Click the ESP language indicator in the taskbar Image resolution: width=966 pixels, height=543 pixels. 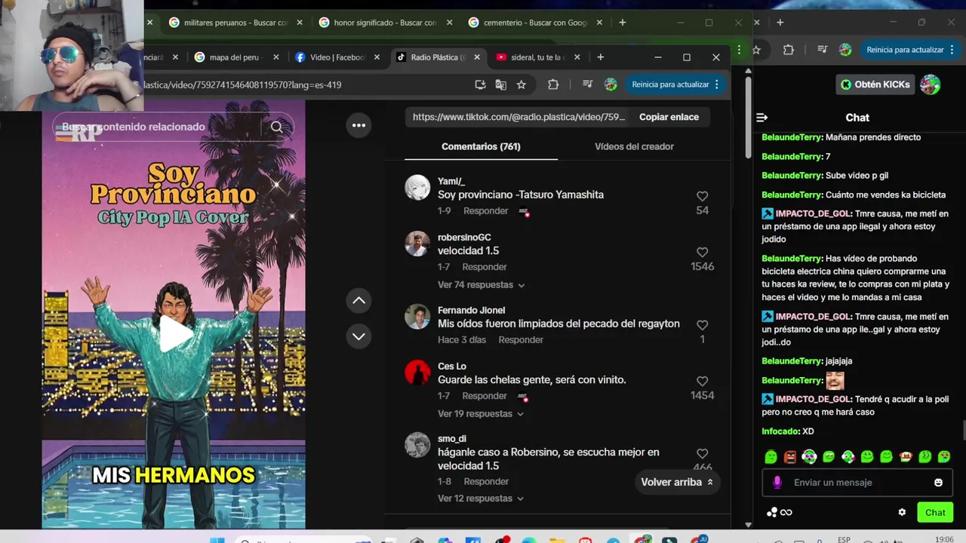844,539
